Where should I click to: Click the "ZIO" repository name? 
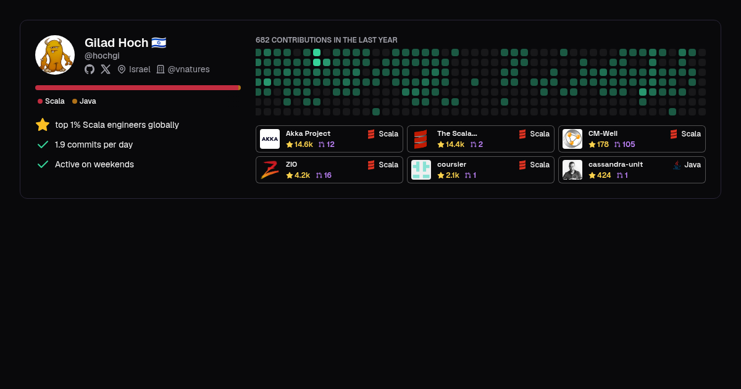click(x=291, y=164)
